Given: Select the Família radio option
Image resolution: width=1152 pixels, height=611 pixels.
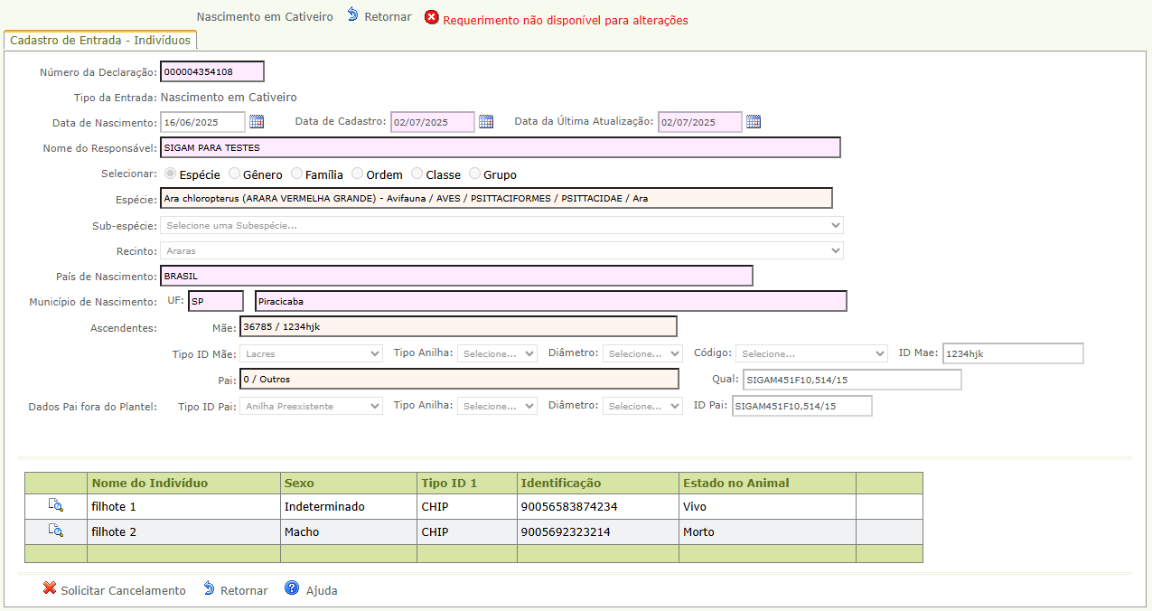Looking at the screenshot, I should point(297,174).
